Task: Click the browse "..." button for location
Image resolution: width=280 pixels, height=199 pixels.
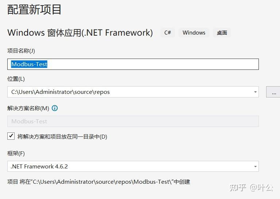Action: pos(273,92)
